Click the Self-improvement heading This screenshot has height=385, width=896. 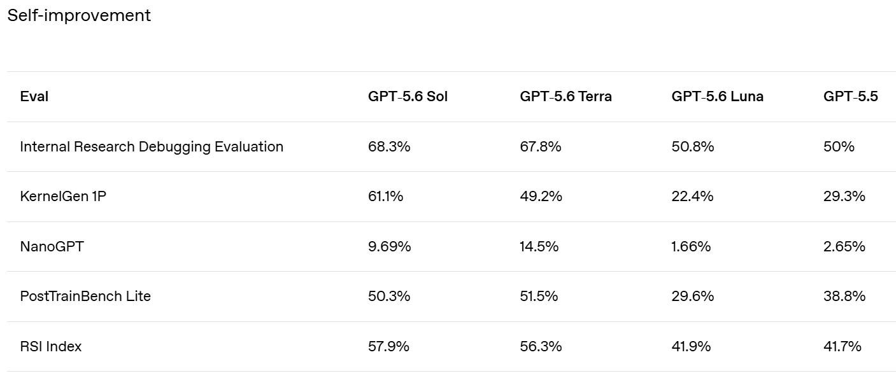tap(79, 15)
